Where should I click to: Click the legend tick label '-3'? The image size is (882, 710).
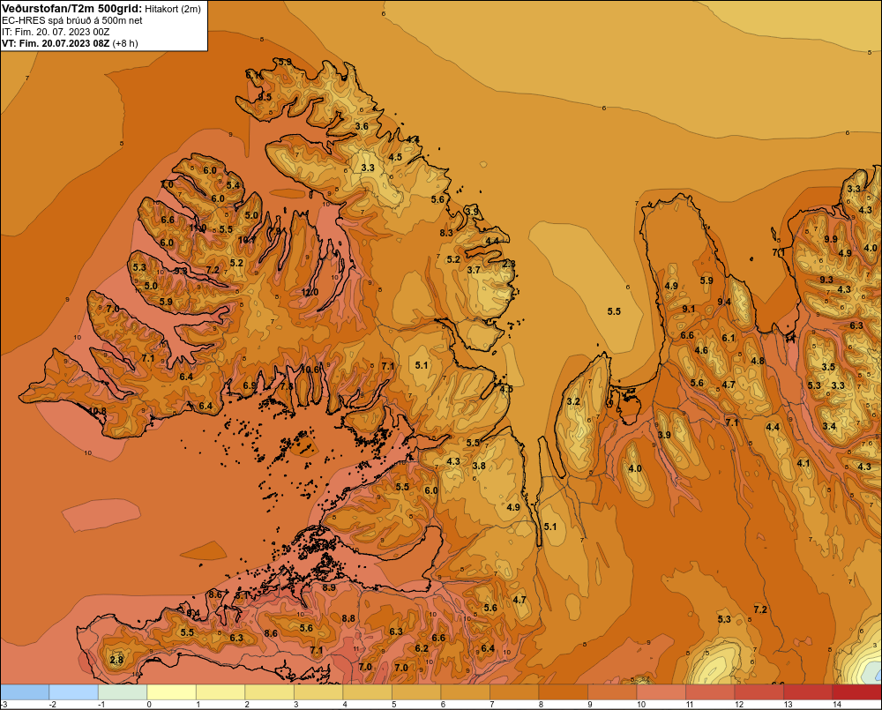[4, 705]
